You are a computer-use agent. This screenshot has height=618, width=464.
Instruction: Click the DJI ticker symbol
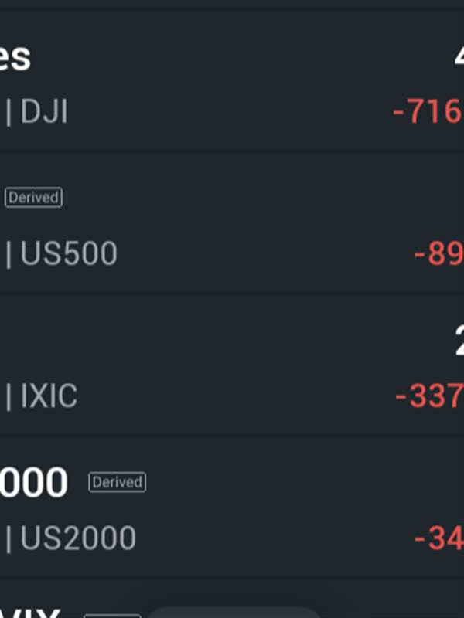(44, 113)
